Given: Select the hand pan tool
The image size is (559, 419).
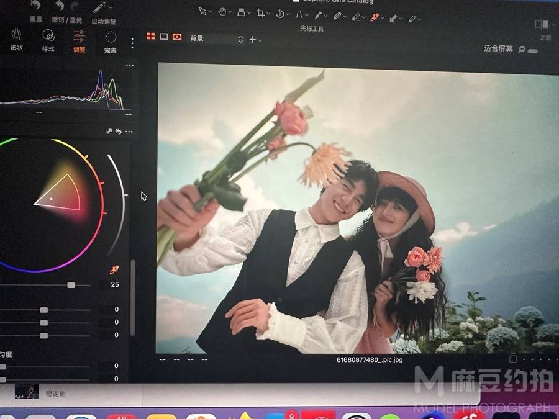Looking at the screenshot, I should click(x=222, y=12).
